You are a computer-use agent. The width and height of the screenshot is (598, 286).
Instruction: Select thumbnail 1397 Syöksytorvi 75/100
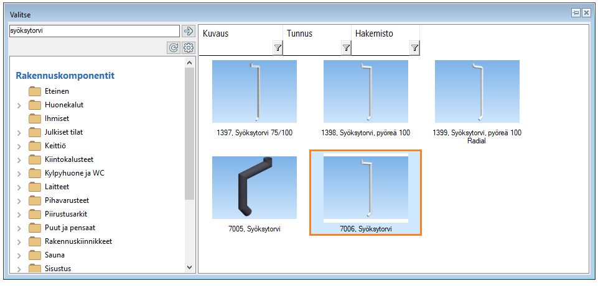point(254,91)
